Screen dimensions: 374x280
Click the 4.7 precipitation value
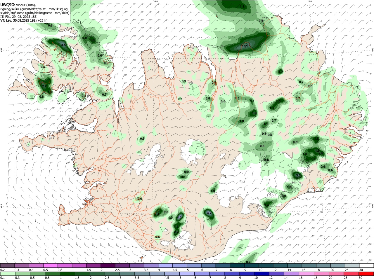(209, 213)
